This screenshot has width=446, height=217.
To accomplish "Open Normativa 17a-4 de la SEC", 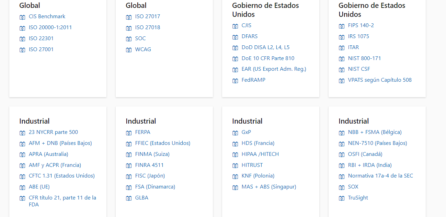I will (x=380, y=176).
